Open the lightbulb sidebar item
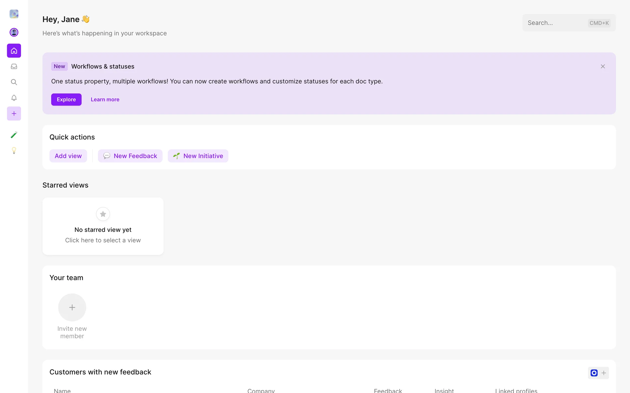The height and width of the screenshot is (393, 630). [14, 150]
